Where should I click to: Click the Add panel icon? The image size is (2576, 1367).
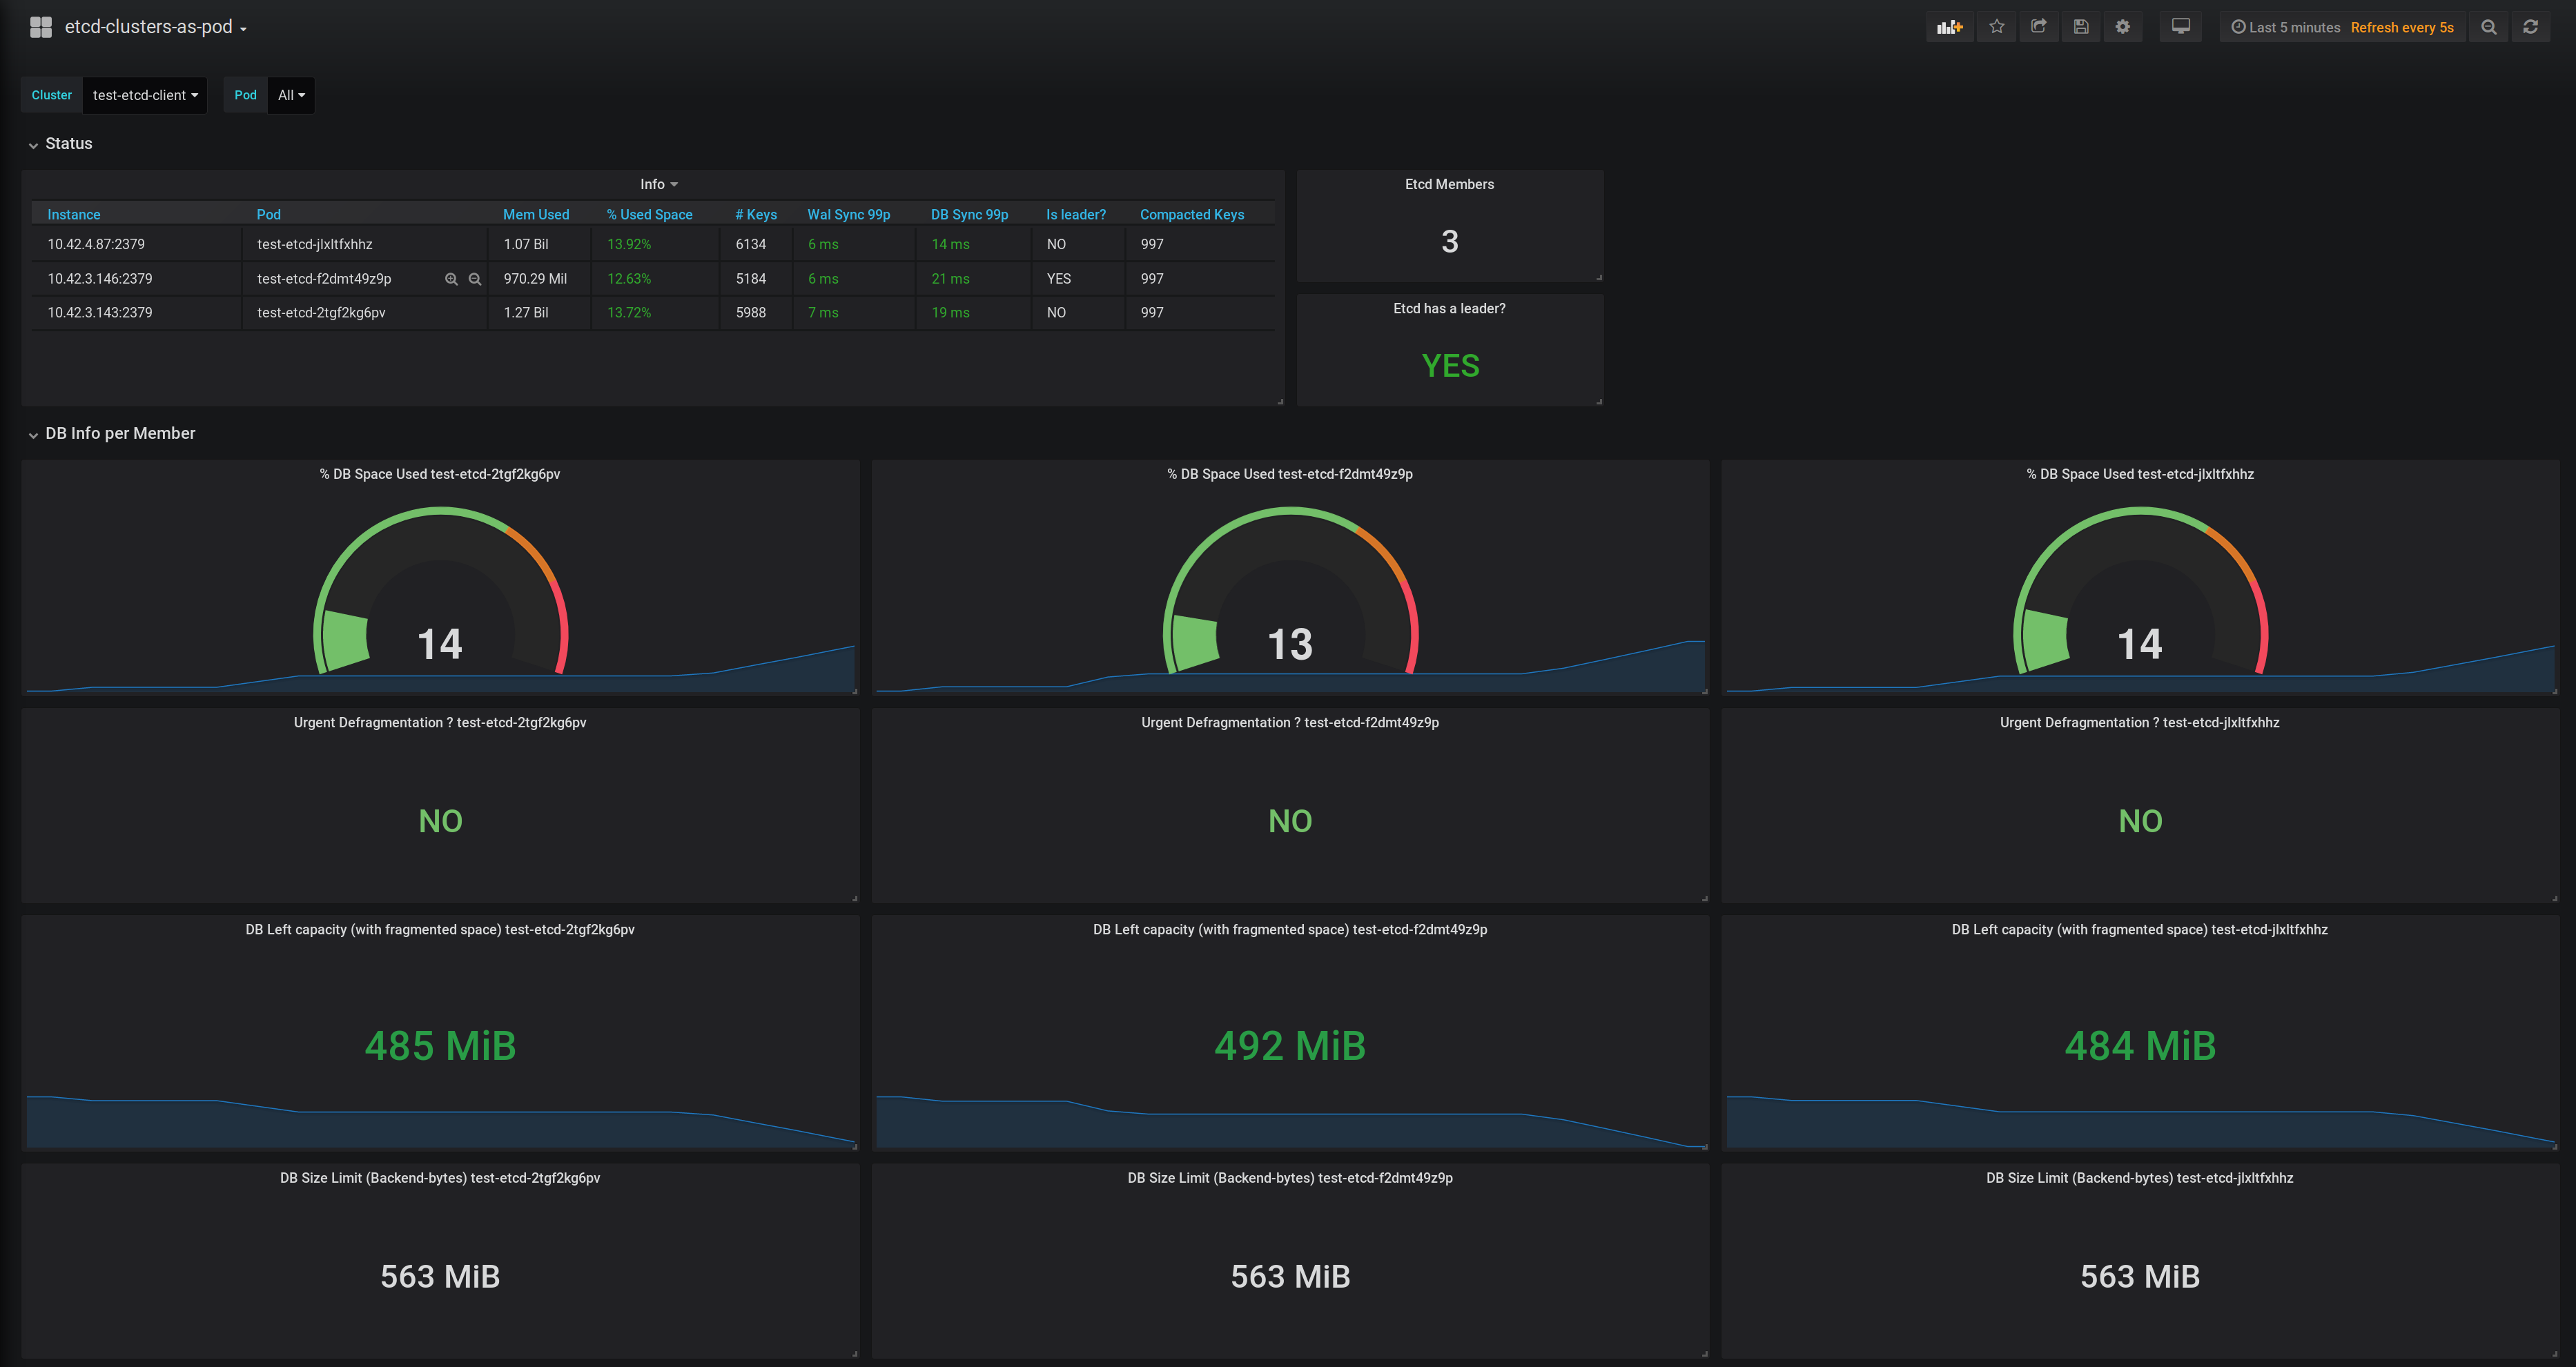[x=1949, y=27]
